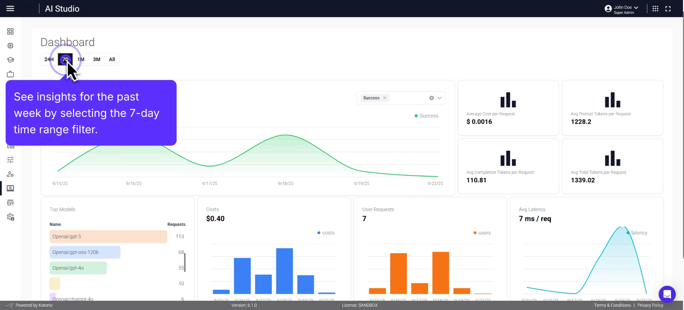Select the Openai/gpt-oss-120b model bar
This screenshot has width=684, height=310.
click(85, 252)
